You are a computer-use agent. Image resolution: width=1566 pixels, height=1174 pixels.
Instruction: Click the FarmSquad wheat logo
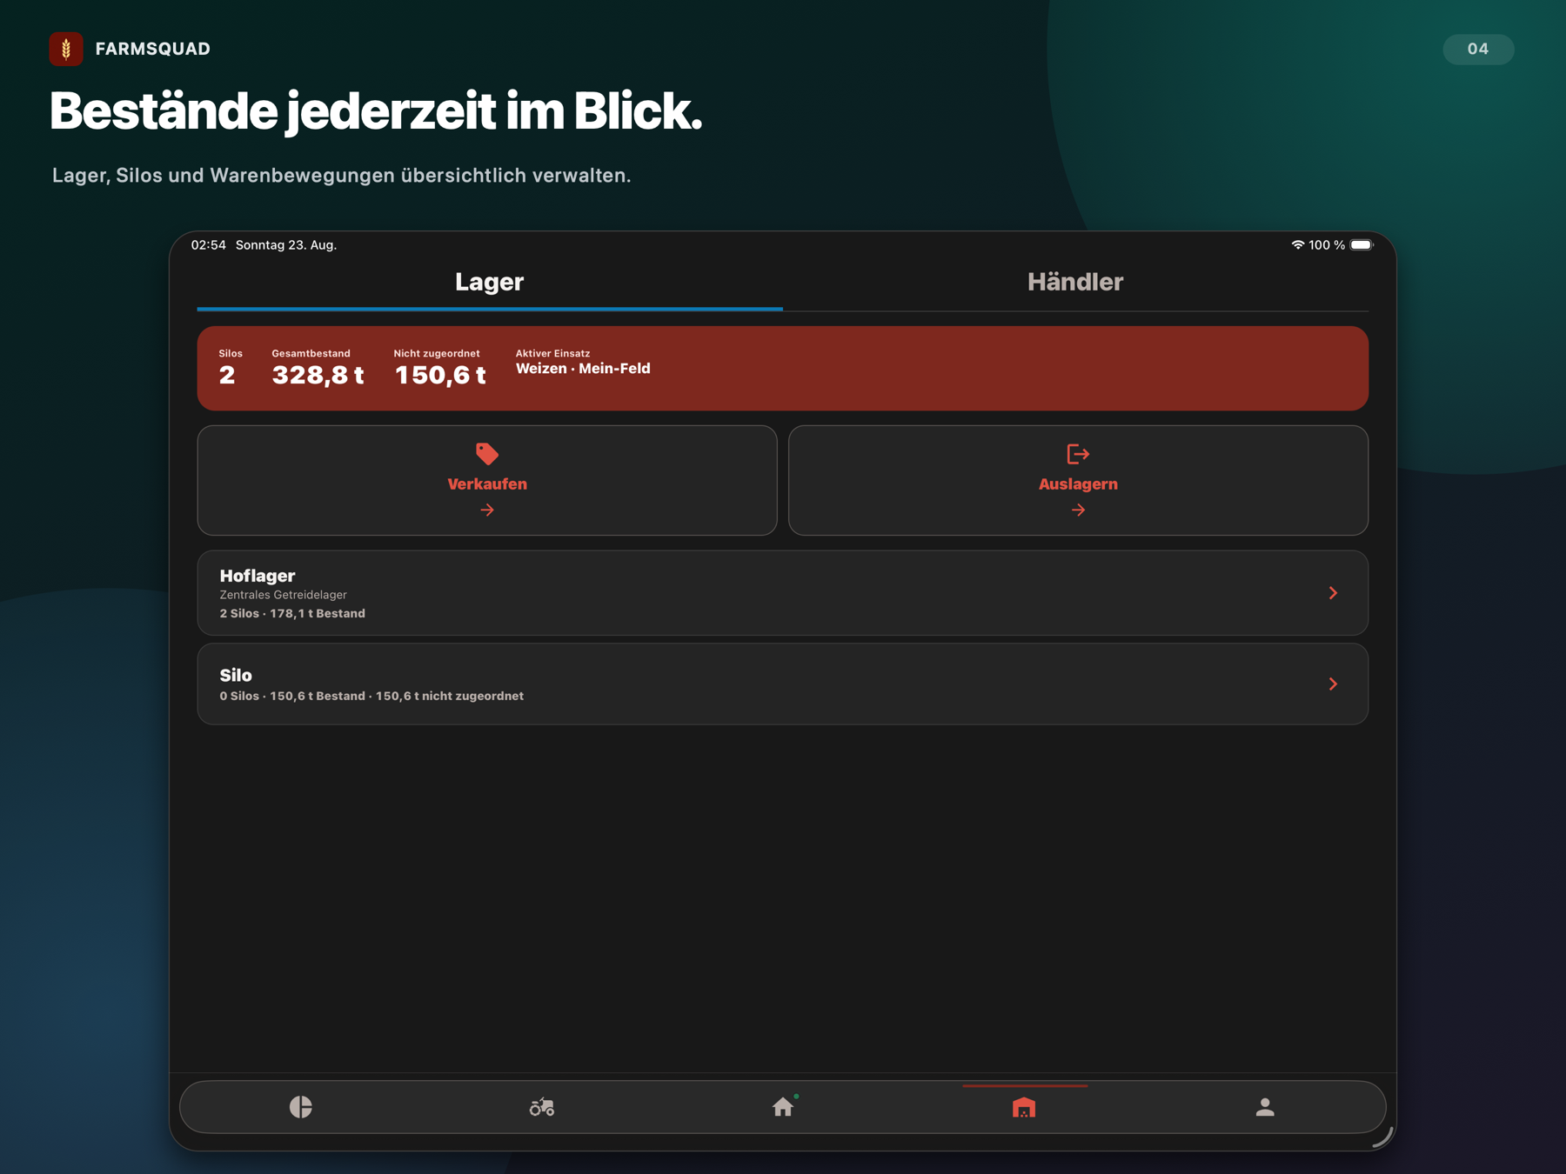click(x=66, y=49)
